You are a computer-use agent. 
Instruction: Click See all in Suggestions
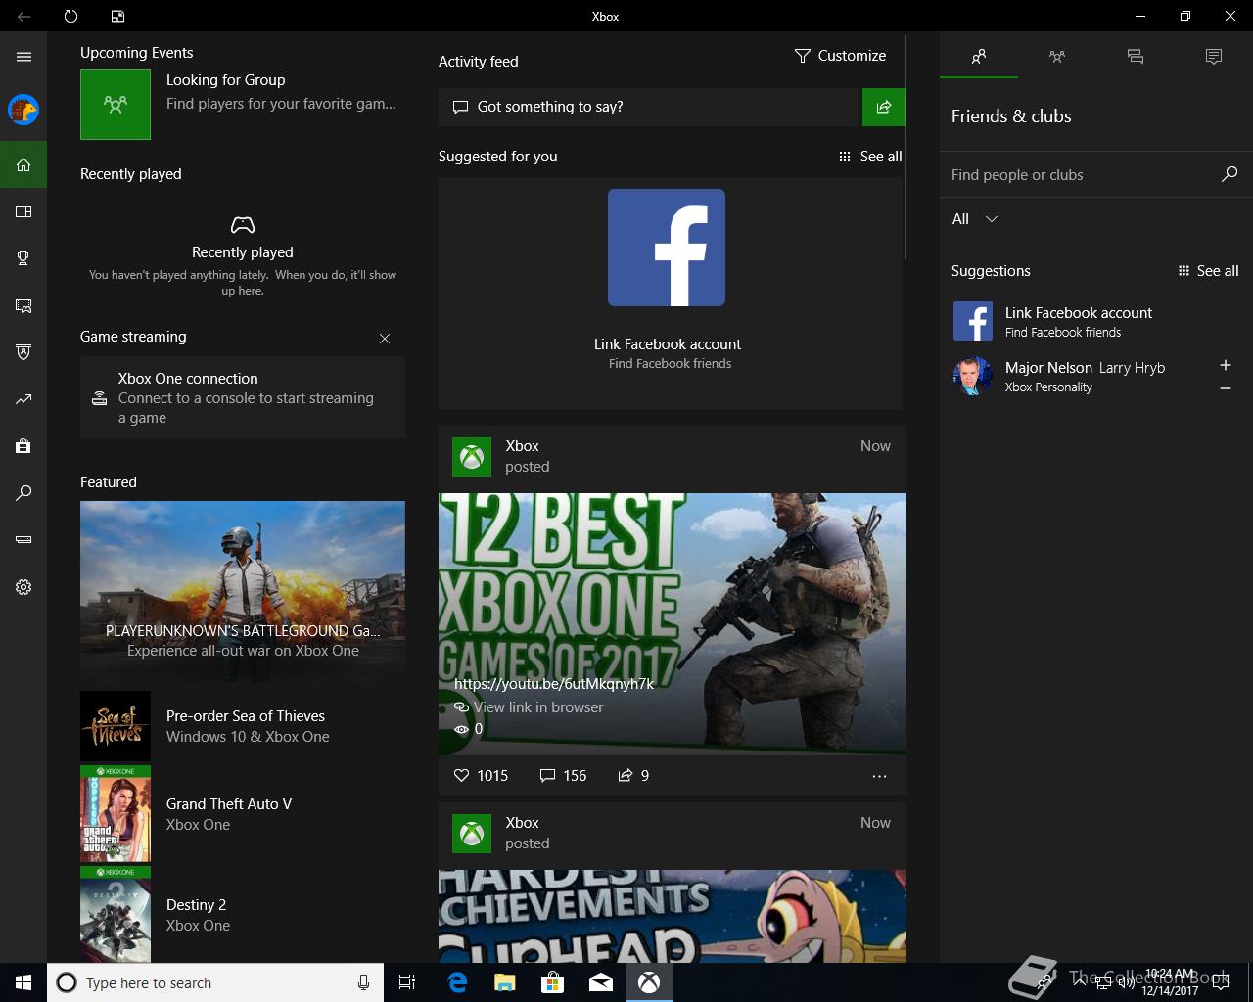click(x=1208, y=271)
